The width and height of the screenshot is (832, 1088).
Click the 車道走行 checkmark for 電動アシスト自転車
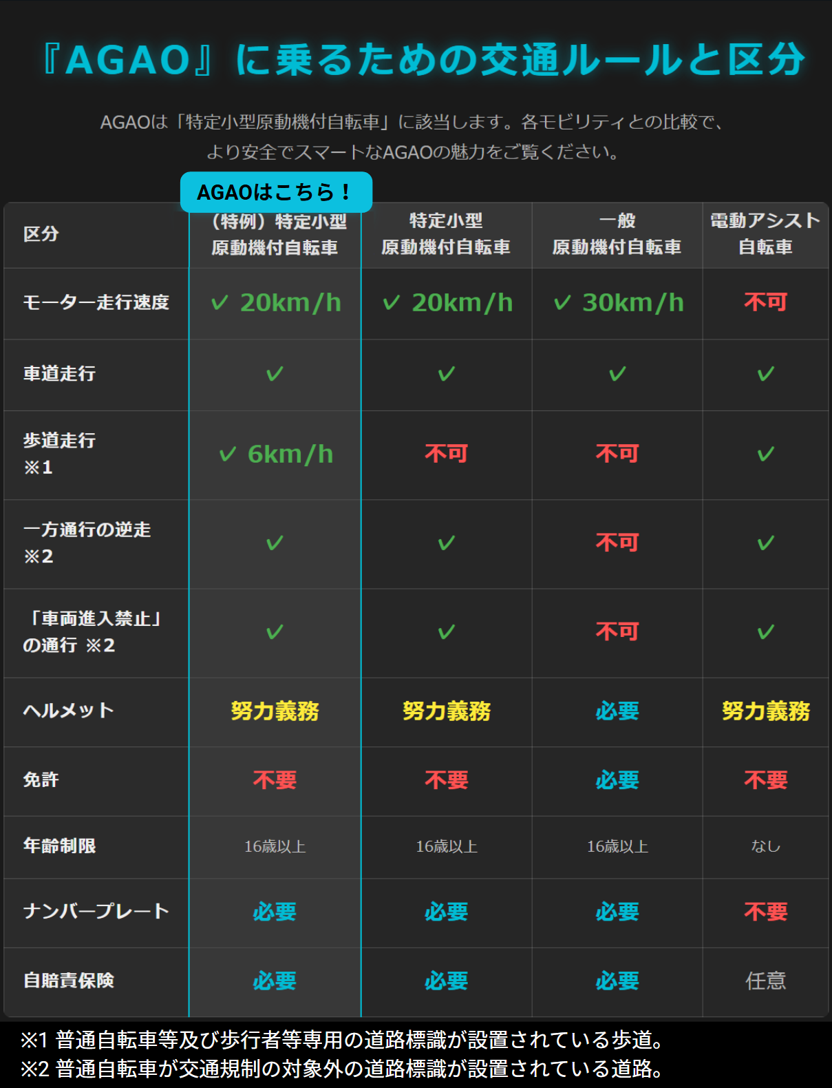tap(765, 374)
